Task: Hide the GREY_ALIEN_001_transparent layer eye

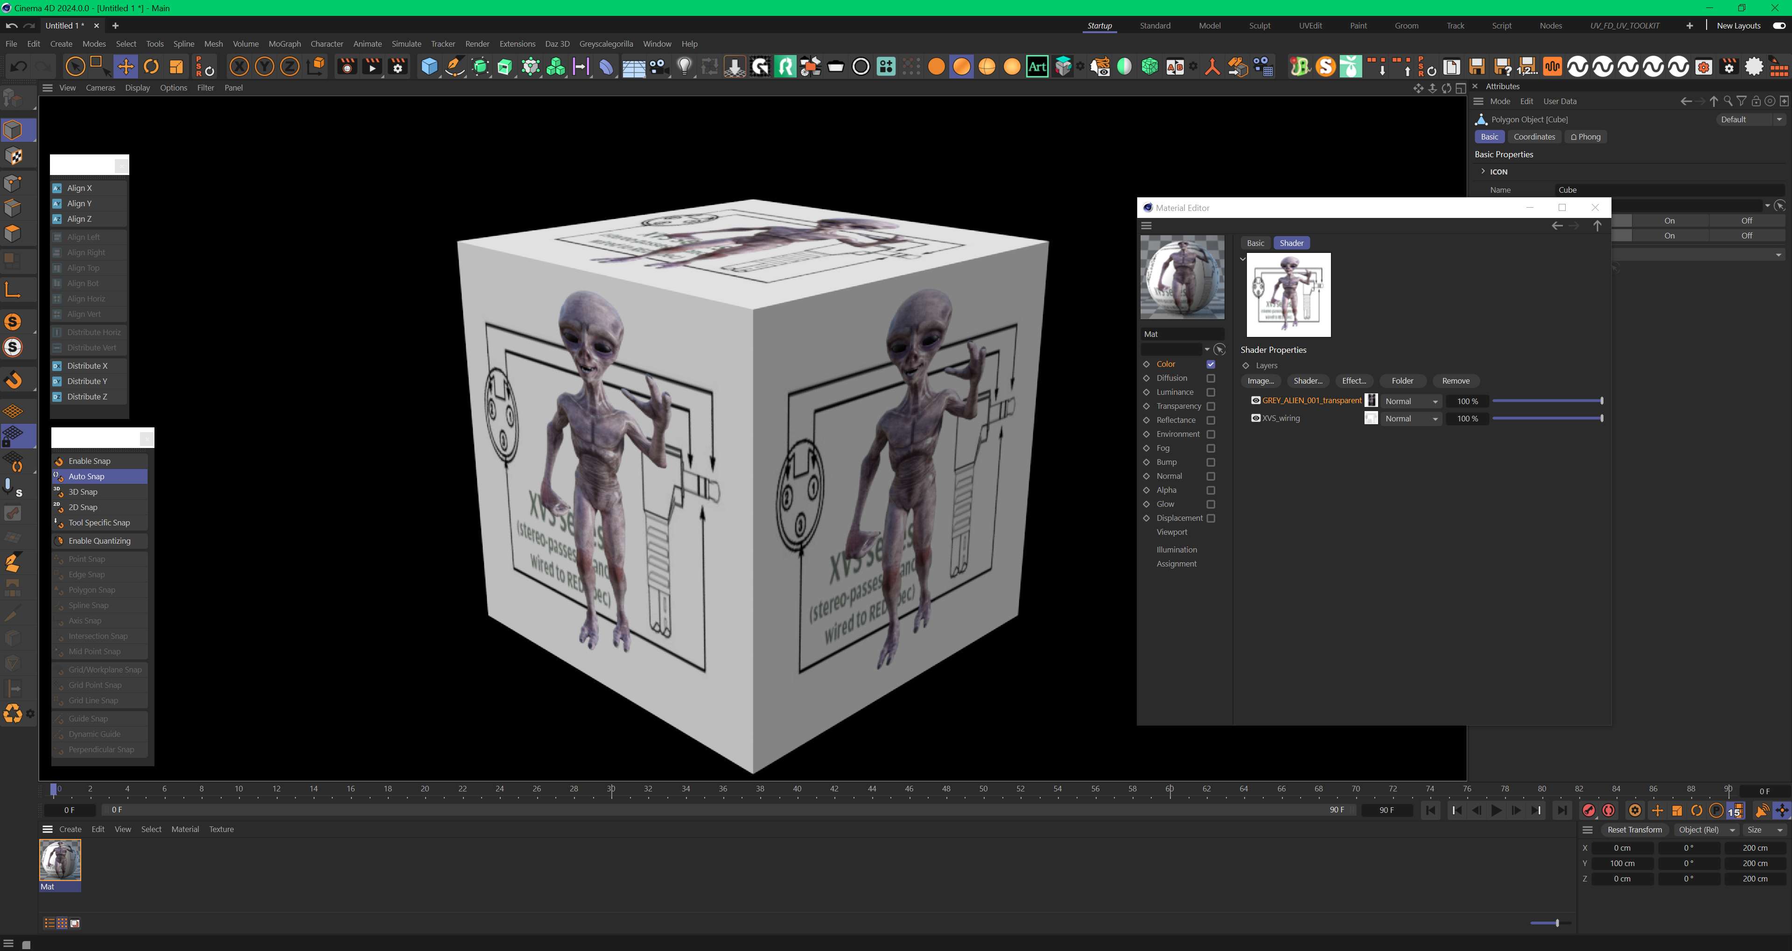Action: [x=1256, y=400]
